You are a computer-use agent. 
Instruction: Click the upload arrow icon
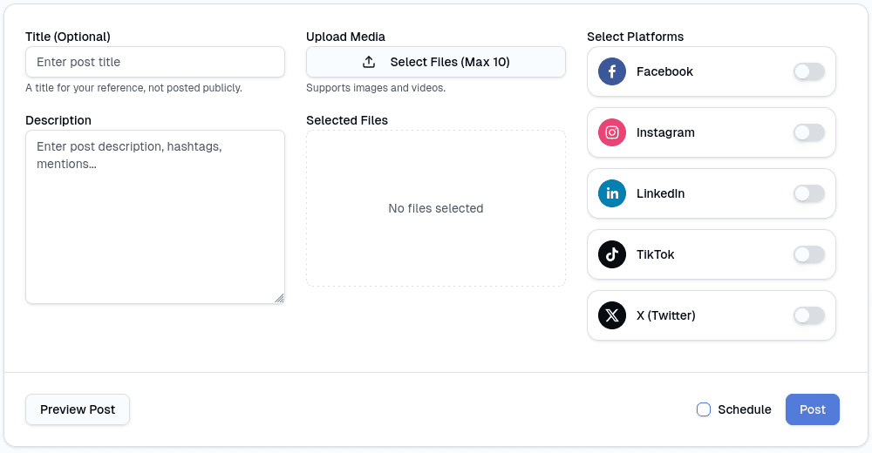(369, 62)
